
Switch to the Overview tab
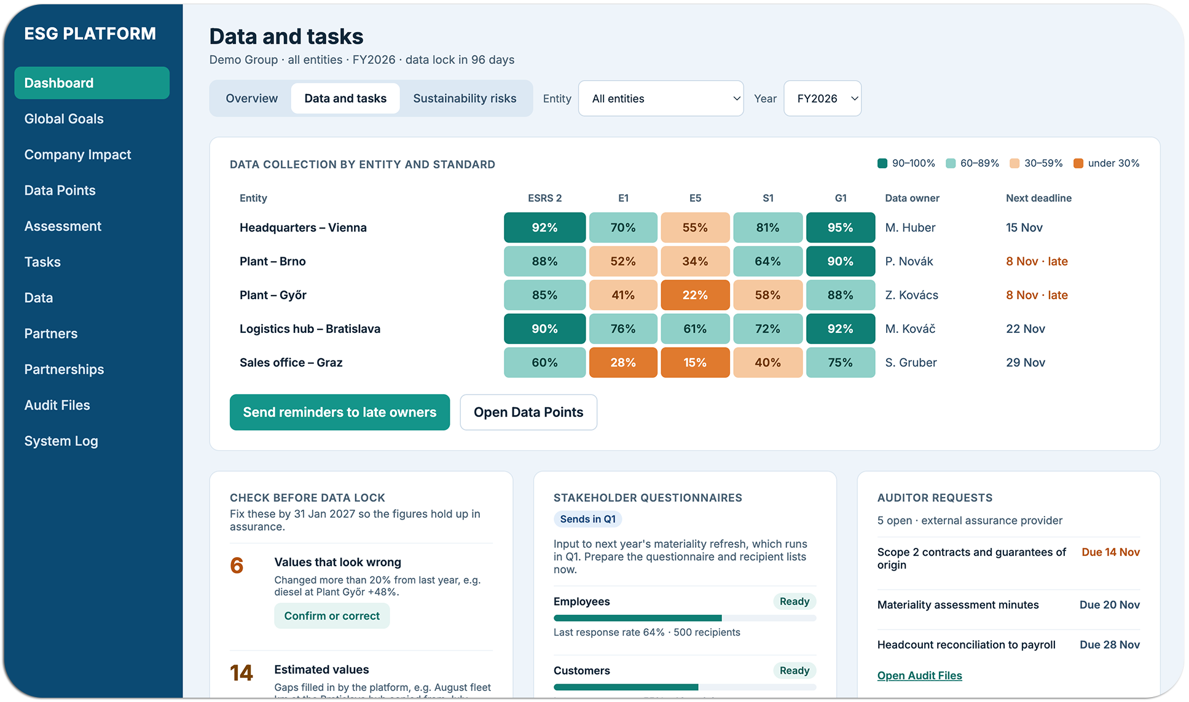pos(251,98)
